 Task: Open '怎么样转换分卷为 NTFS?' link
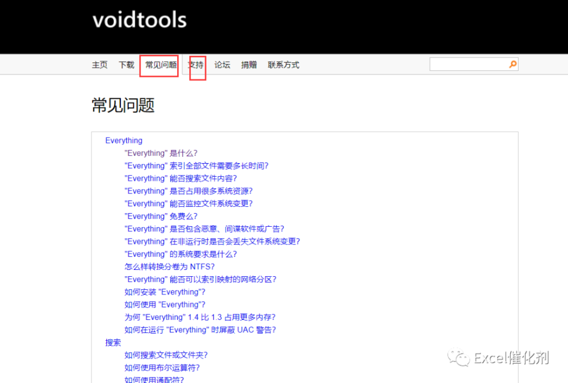point(169,267)
